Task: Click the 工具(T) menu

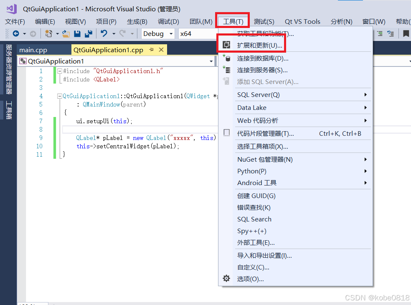Action: 233,21
